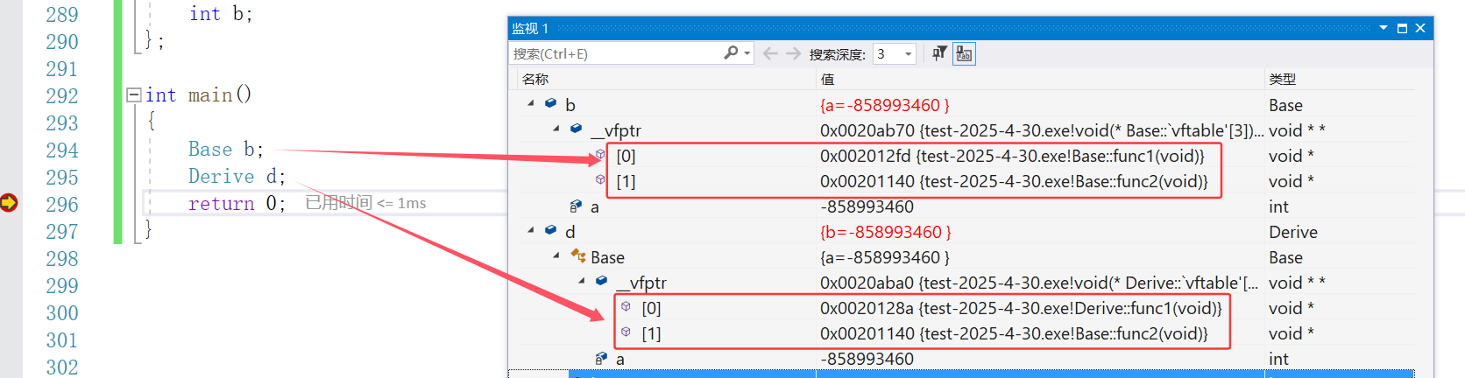Collapse the main() function outline box
1465x378 pixels.
pyautogui.click(x=134, y=94)
